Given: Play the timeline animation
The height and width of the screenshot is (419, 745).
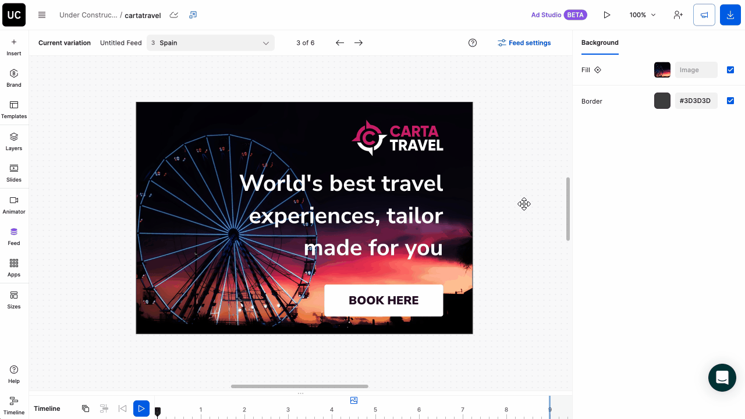Looking at the screenshot, I should (x=141, y=409).
